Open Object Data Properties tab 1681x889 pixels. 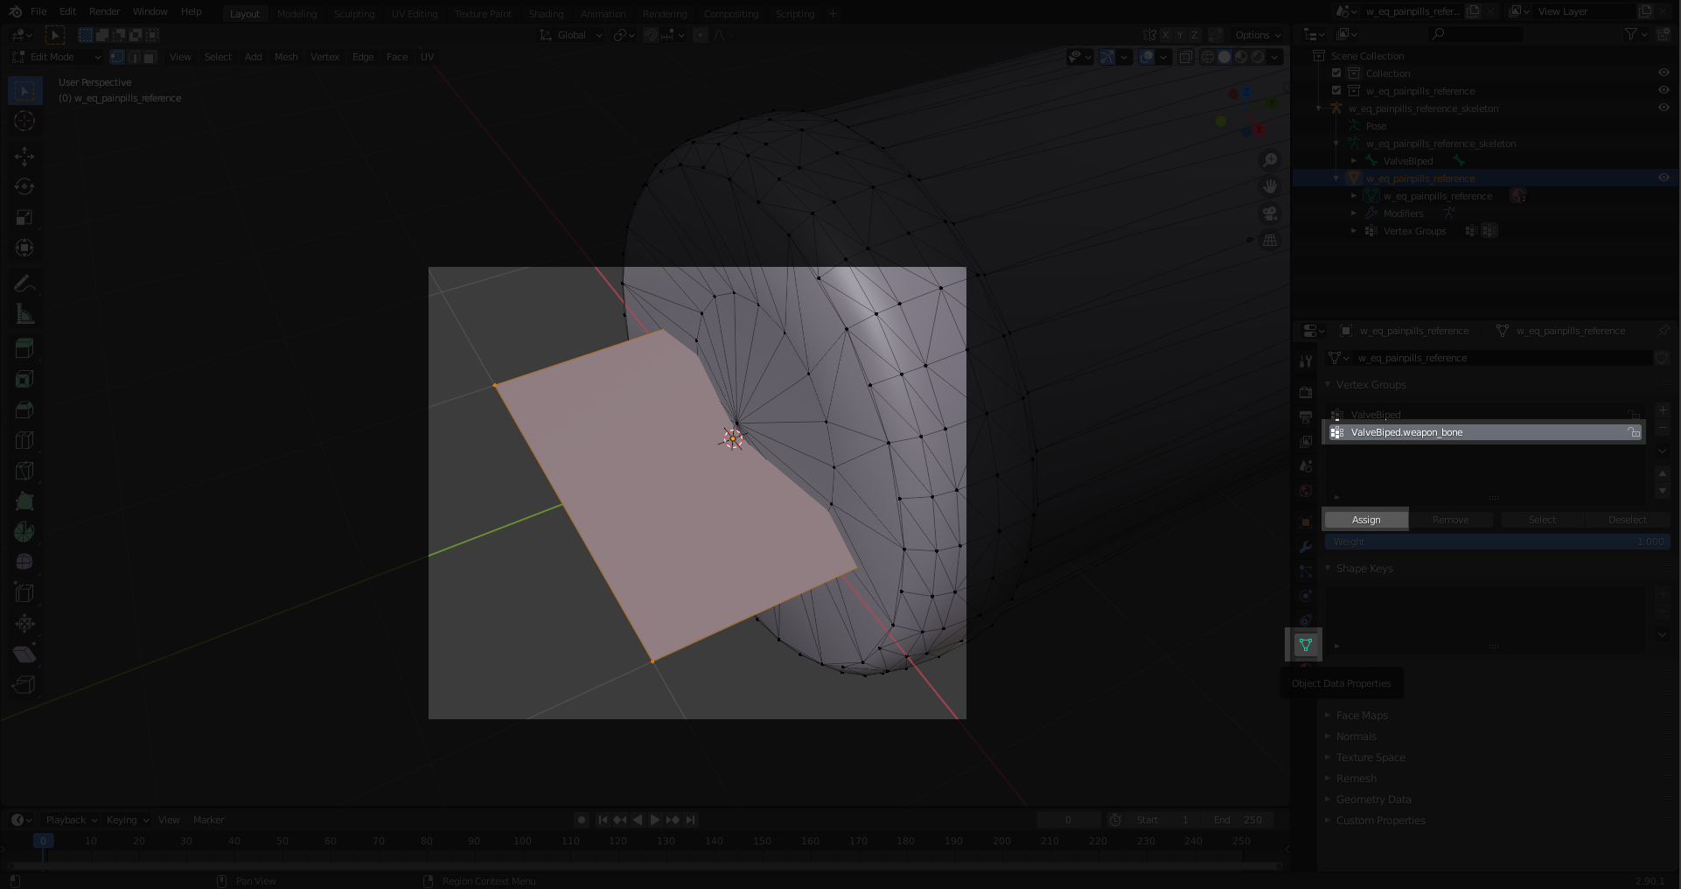pos(1306,645)
